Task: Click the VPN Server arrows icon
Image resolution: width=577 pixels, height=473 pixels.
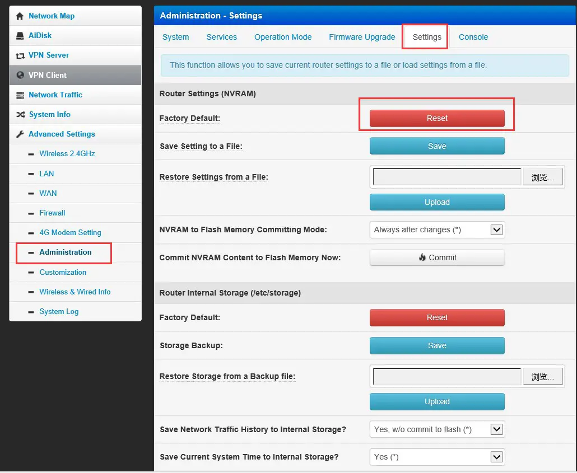Action: tap(20, 55)
